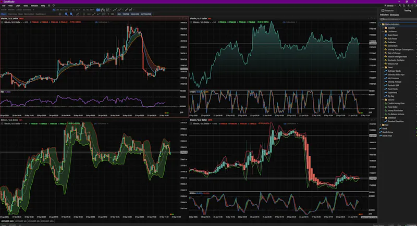Select On-Balance Volume indicator
This screenshot has width=417, height=226.
click(x=396, y=114)
